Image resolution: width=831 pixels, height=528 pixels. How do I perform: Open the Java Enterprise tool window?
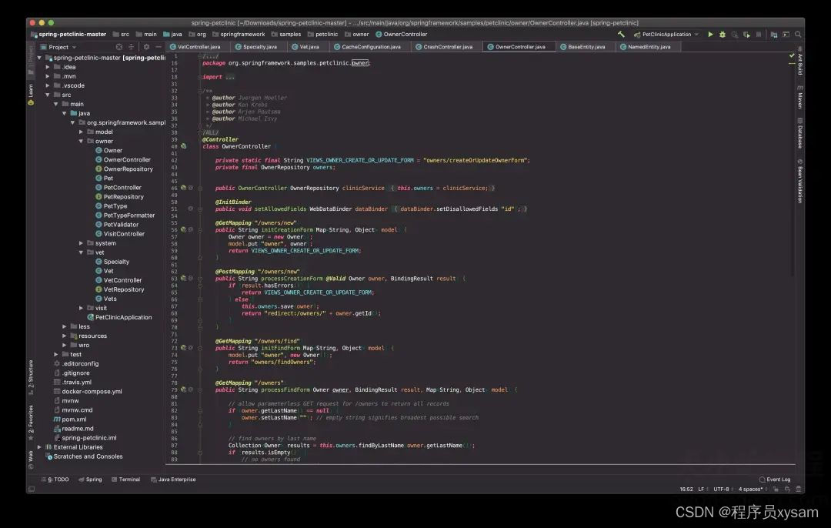(173, 480)
